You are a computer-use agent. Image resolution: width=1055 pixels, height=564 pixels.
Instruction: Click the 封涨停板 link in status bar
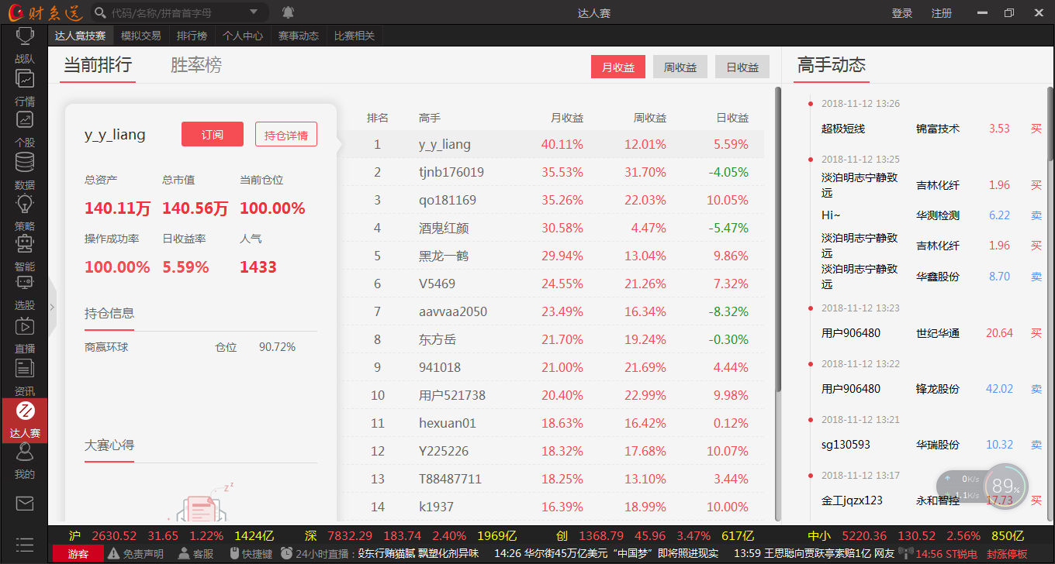1007,554
